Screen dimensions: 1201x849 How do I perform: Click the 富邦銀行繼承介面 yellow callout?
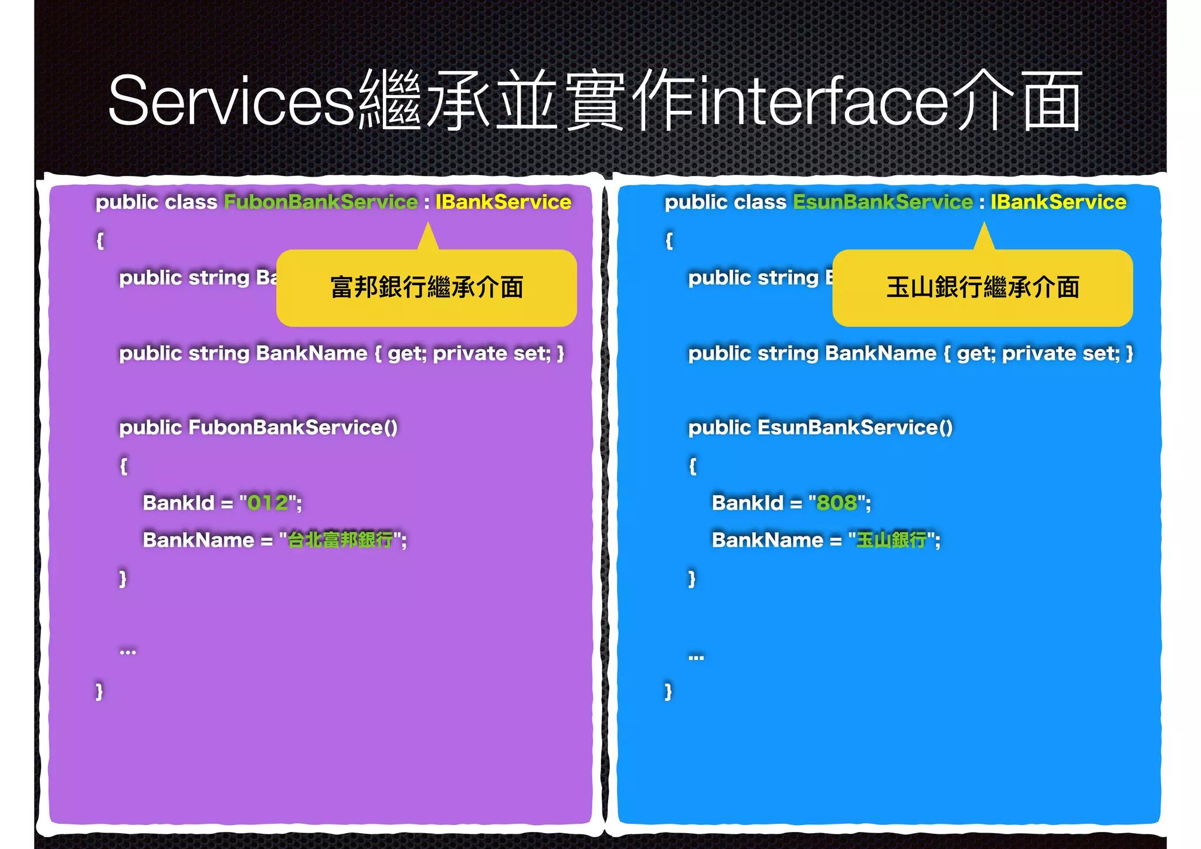click(426, 287)
